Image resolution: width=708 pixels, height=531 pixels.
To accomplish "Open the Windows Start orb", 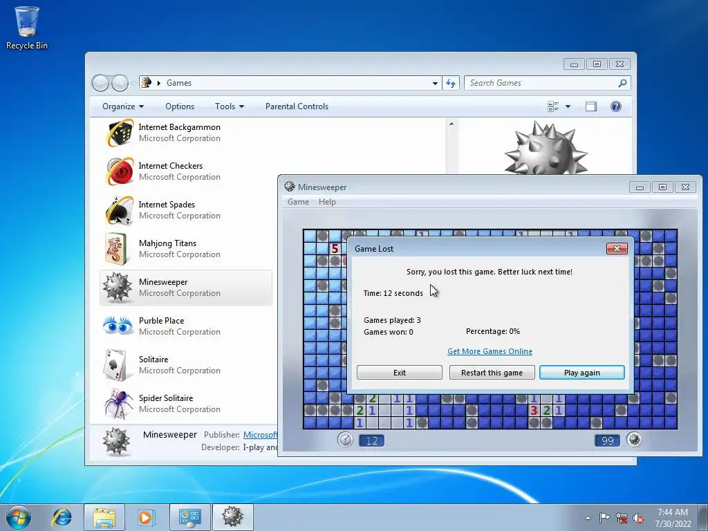I will 19,517.
